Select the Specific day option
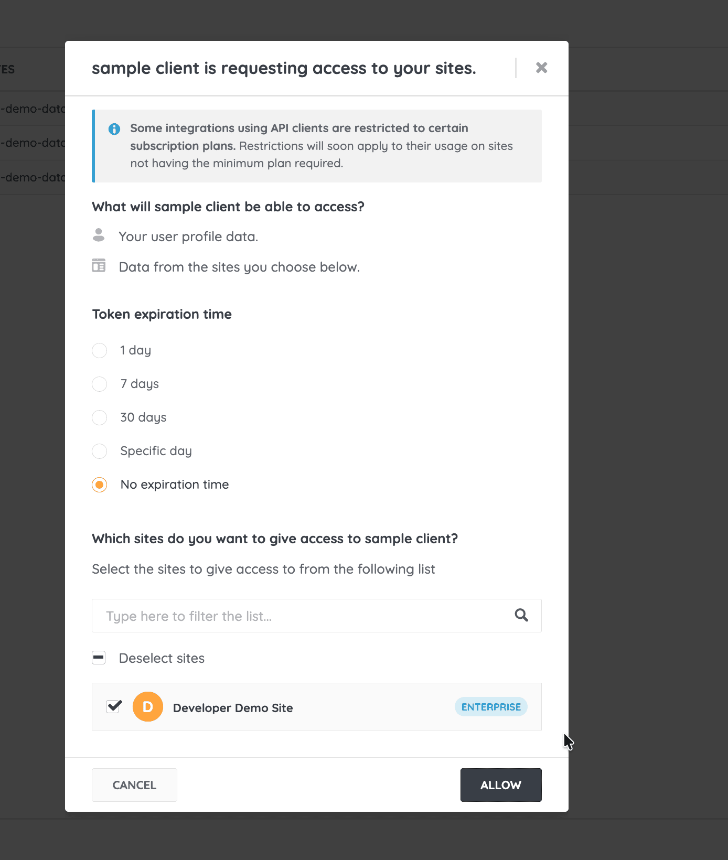This screenshot has height=860, width=728. click(x=100, y=451)
